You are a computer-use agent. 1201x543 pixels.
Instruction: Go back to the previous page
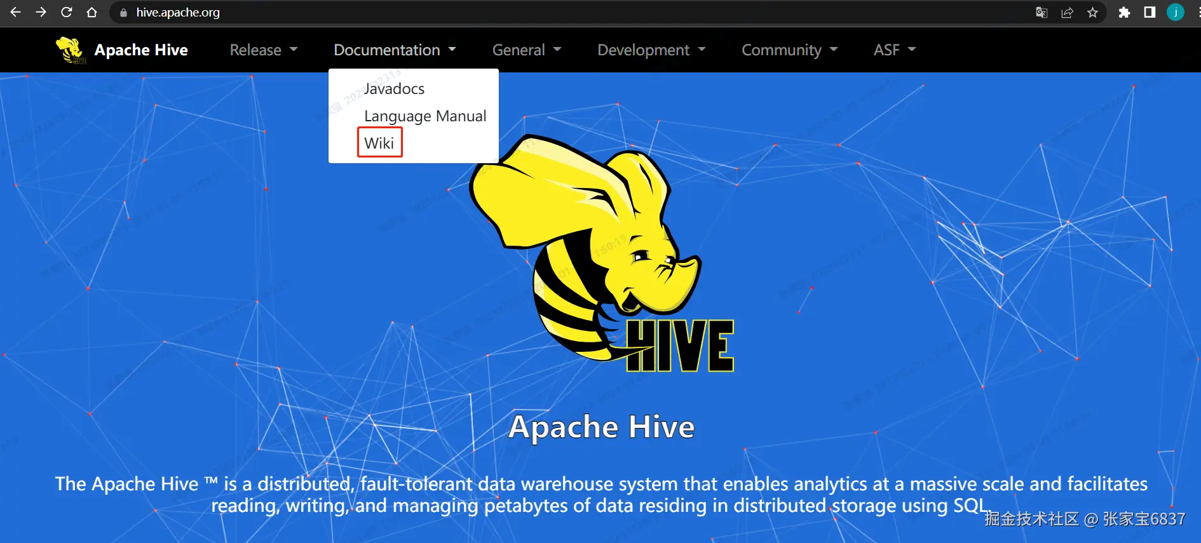[16, 12]
